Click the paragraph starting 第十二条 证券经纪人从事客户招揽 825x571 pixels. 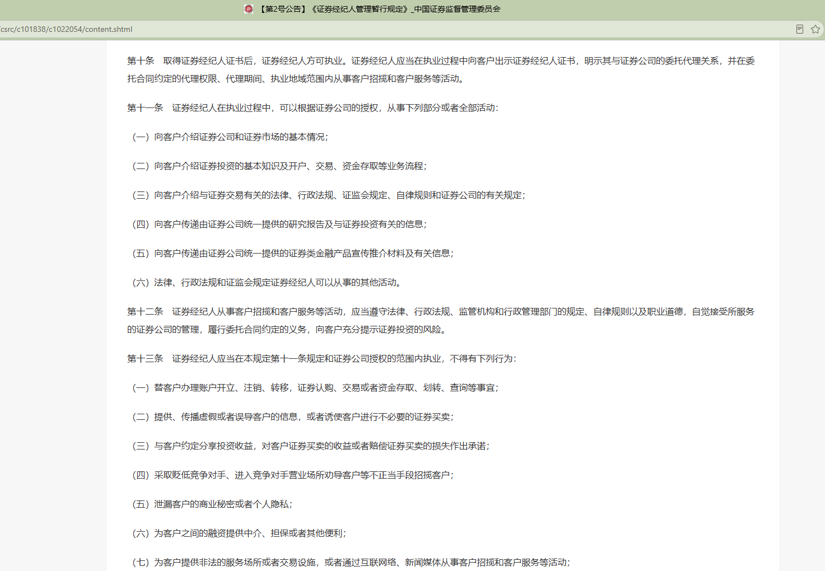click(x=441, y=320)
